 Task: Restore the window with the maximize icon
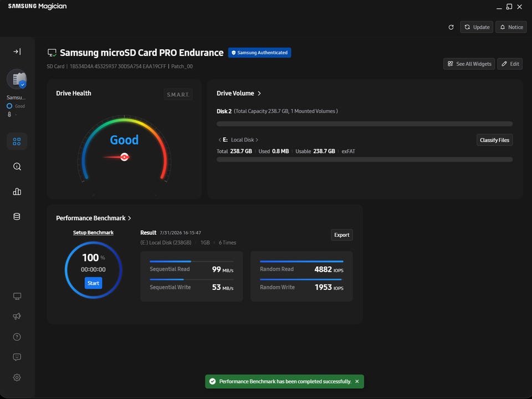509,7
